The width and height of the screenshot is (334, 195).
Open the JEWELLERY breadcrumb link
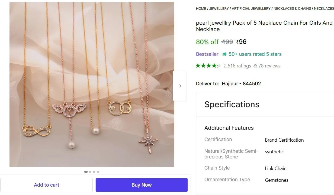(219, 9)
